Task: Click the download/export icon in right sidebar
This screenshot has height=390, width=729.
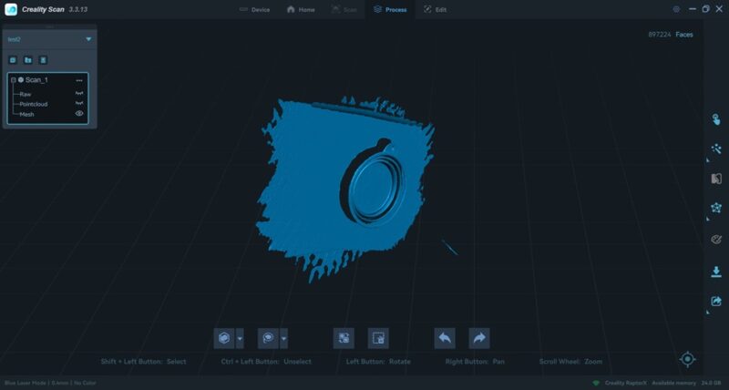Action: tap(716, 272)
